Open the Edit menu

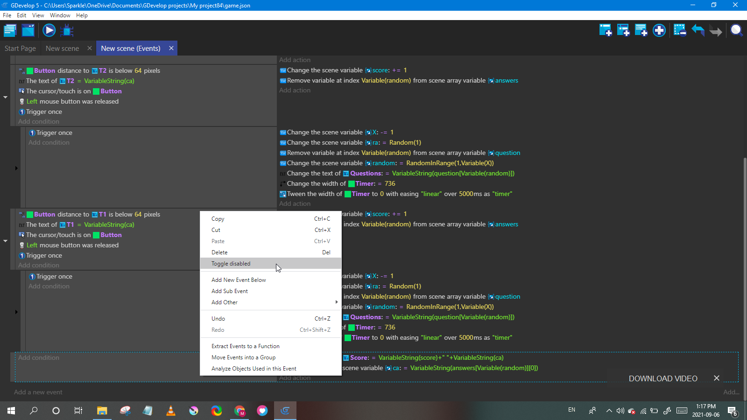pos(21,15)
